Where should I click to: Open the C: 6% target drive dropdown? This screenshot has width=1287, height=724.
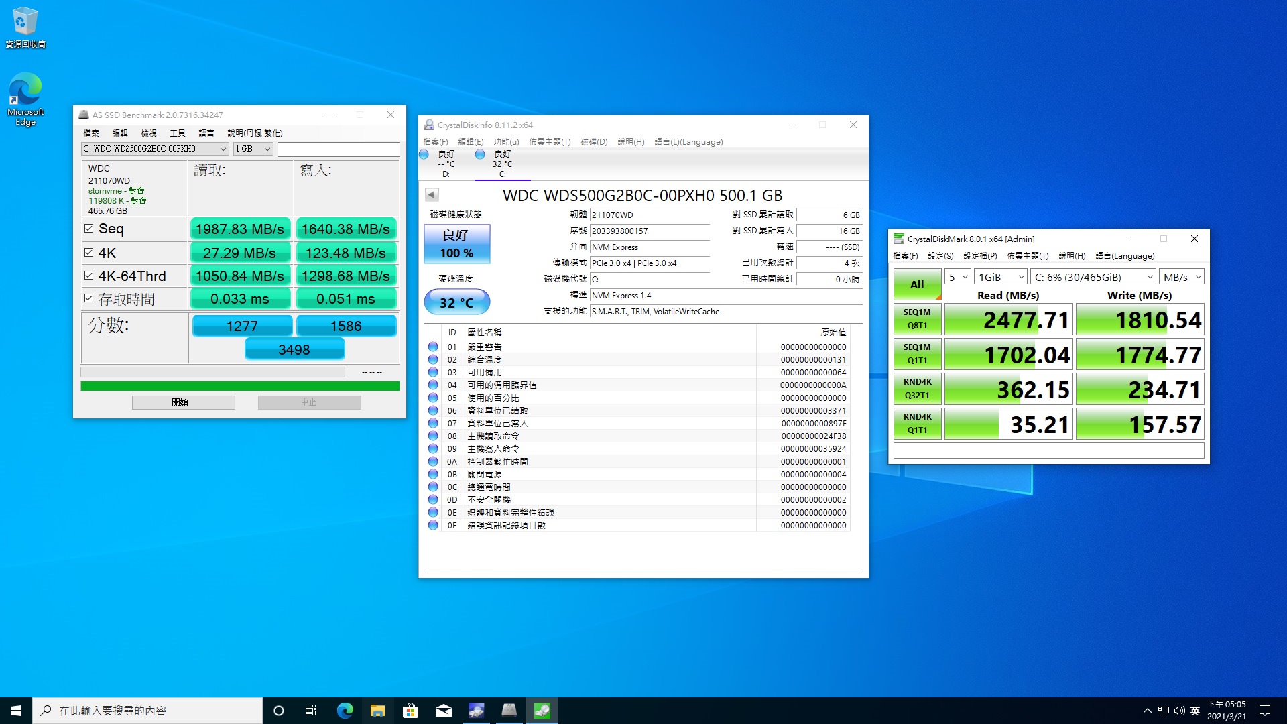pyautogui.click(x=1093, y=277)
